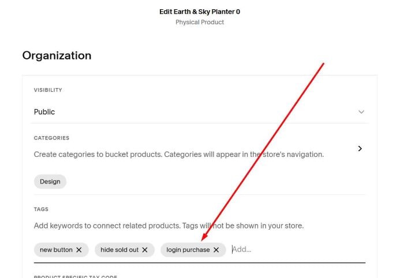
Task: Click the TAGS field label
Action: (x=41, y=209)
